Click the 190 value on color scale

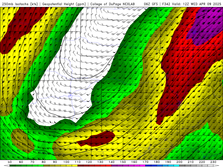[168, 162]
